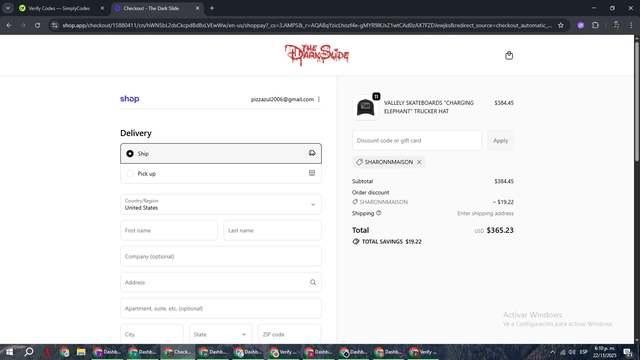Click the ZIP code field
The width and height of the screenshot is (640, 360).
click(x=290, y=334)
